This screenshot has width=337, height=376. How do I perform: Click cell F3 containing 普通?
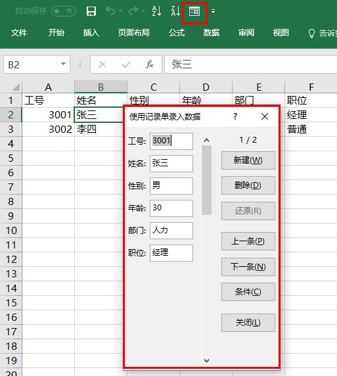[x=311, y=129]
